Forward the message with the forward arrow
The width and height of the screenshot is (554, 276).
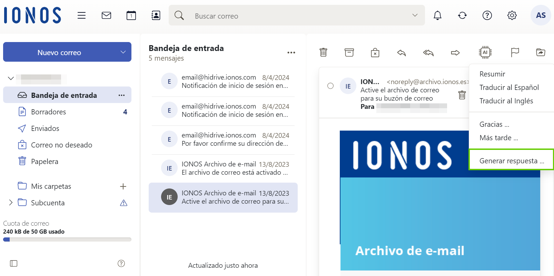(x=455, y=53)
